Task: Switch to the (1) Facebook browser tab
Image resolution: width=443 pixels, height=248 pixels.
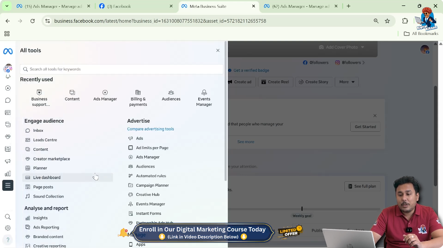Action: point(136,6)
